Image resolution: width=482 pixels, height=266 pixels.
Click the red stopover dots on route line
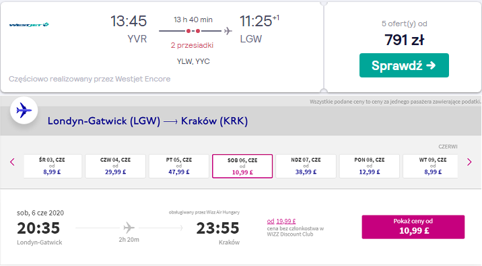pyautogui.click(x=193, y=31)
